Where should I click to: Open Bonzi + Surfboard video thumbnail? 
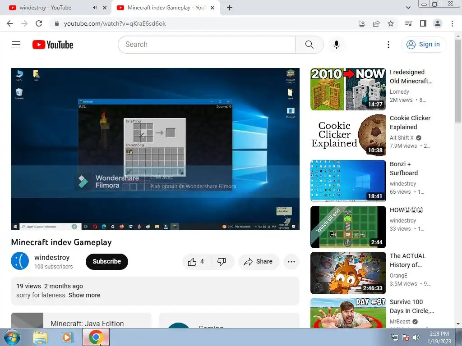348,181
